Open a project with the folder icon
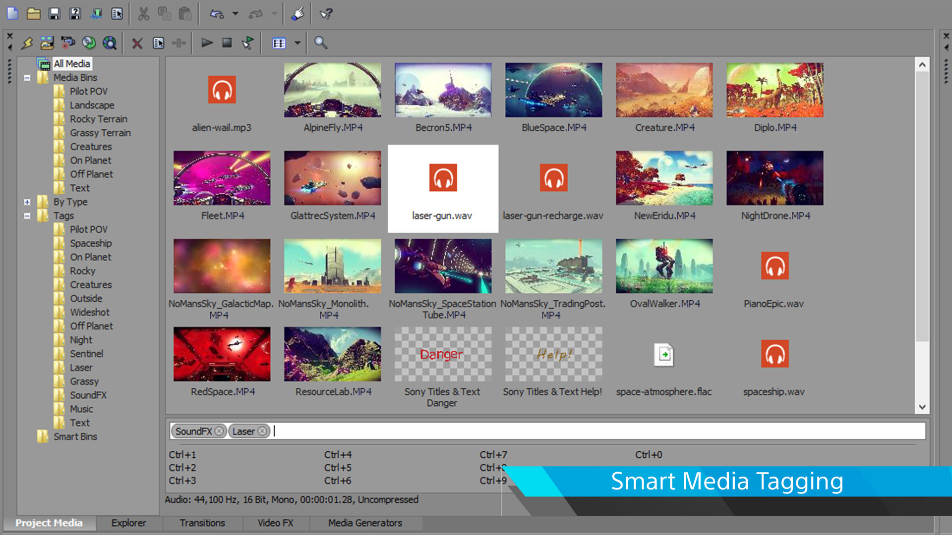Viewport: 952px width, 535px height. click(33, 14)
